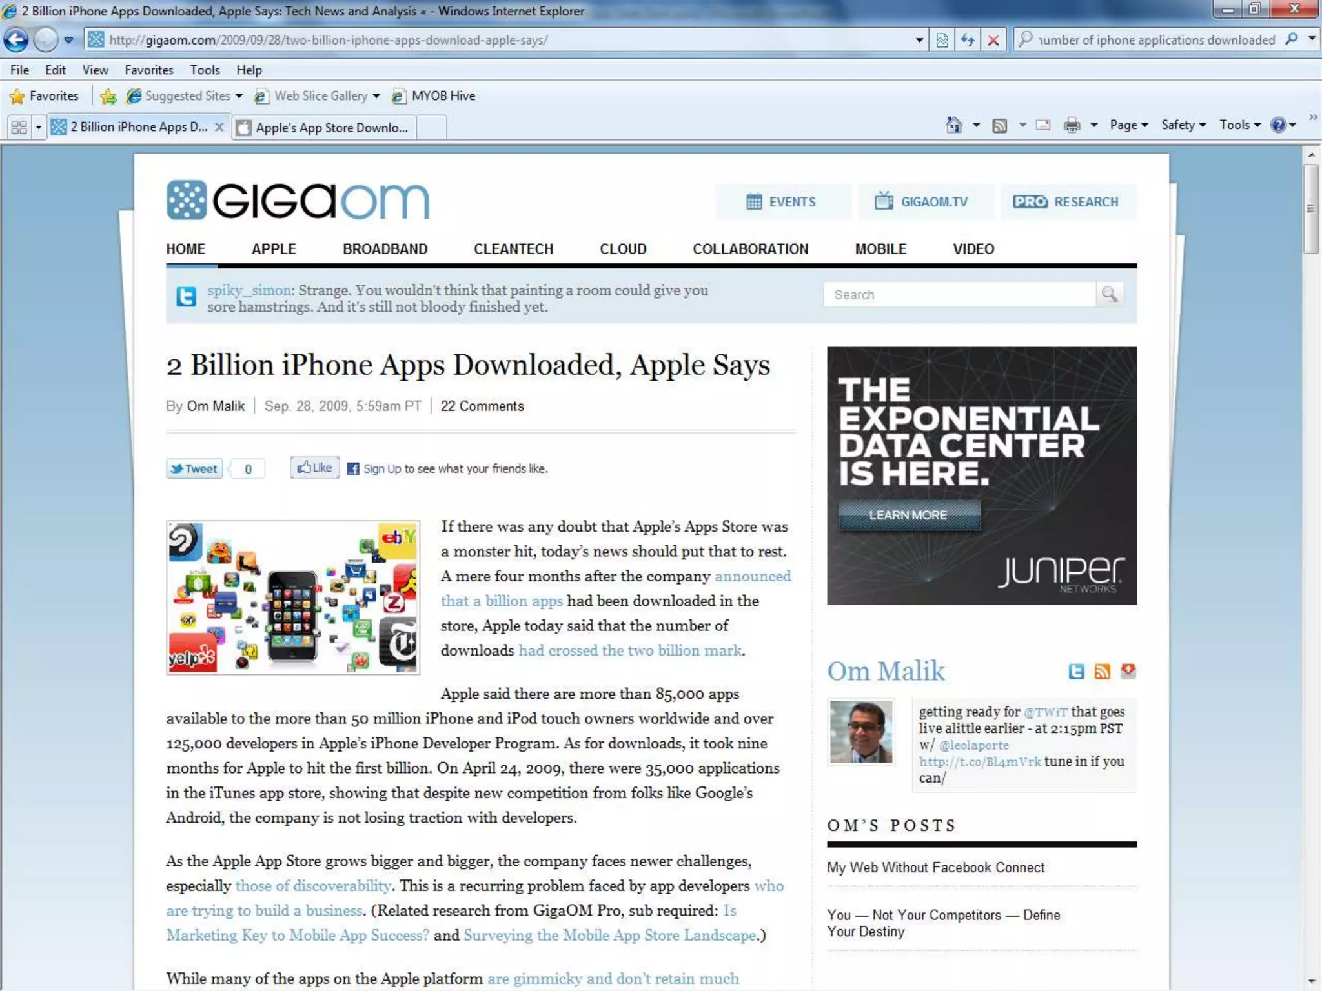Click the Print toolbar icon
Image resolution: width=1322 pixels, height=991 pixels.
click(1072, 125)
